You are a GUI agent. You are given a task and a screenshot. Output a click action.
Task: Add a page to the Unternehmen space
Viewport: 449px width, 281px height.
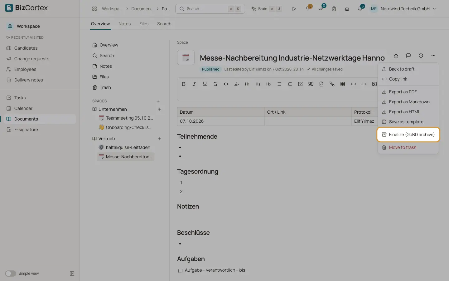tap(160, 109)
